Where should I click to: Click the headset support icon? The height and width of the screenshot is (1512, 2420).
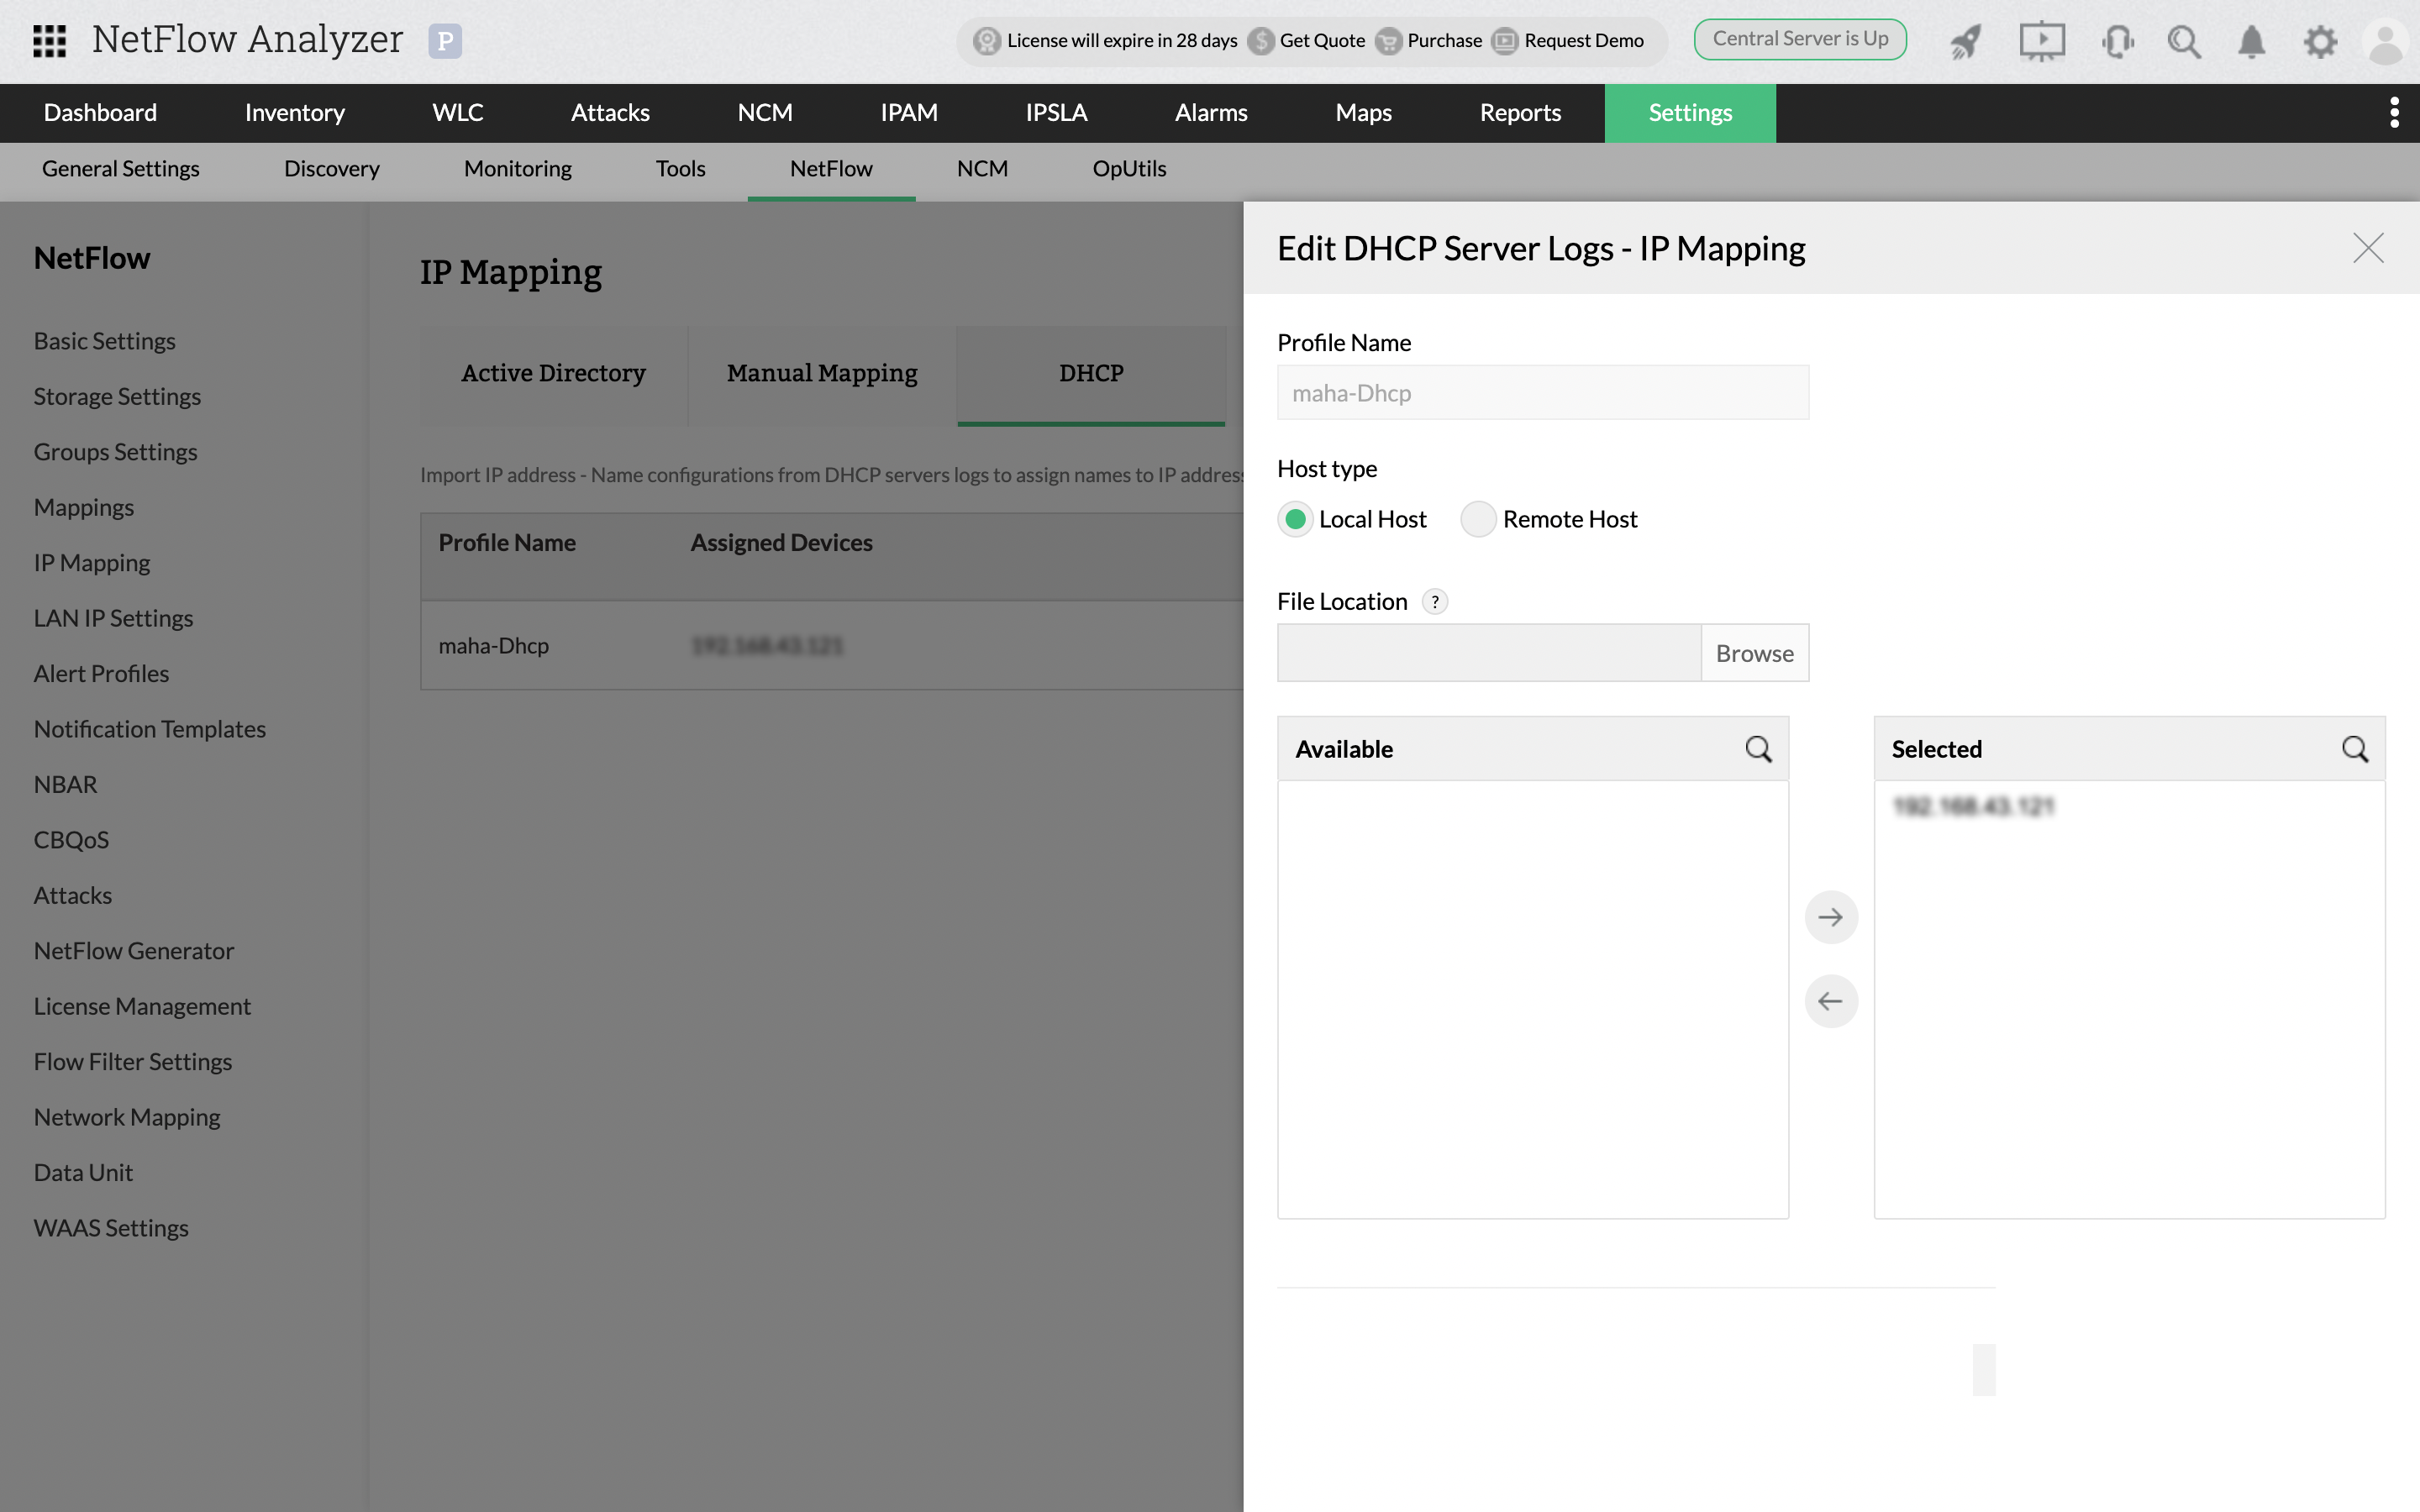(x=2117, y=41)
